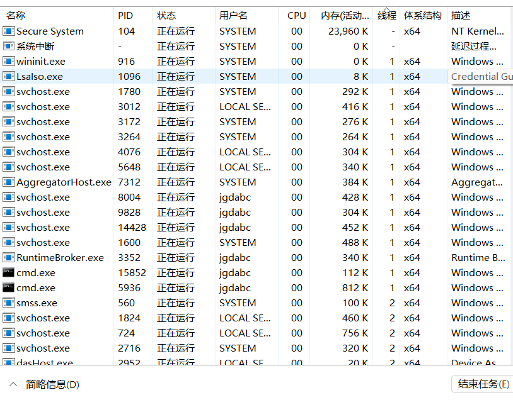
Task: Click the AggregatorHost.exe process icon
Action: coord(8,182)
